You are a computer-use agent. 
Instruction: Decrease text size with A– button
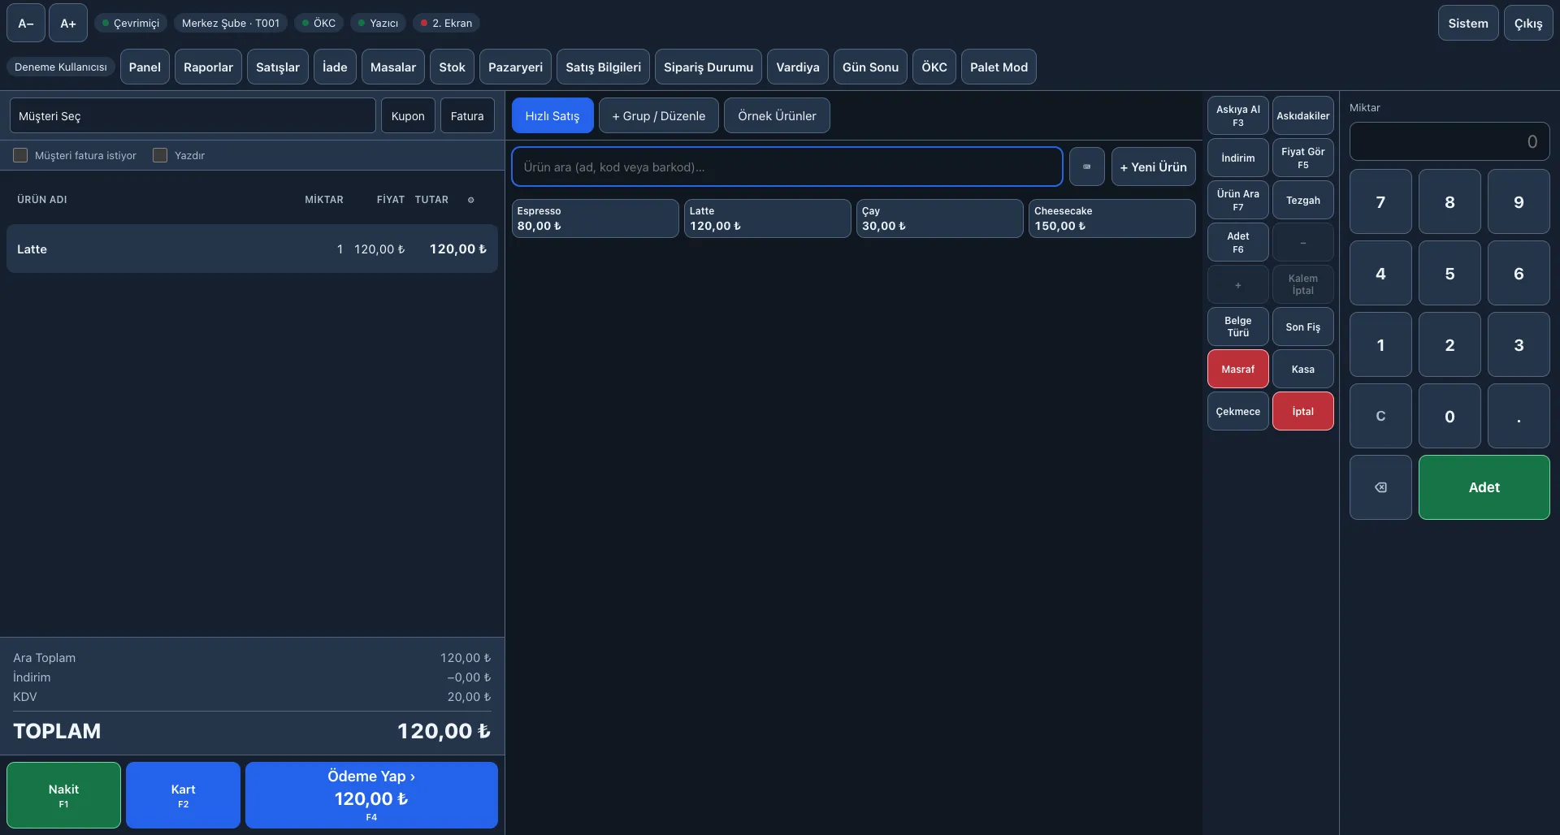tap(26, 23)
